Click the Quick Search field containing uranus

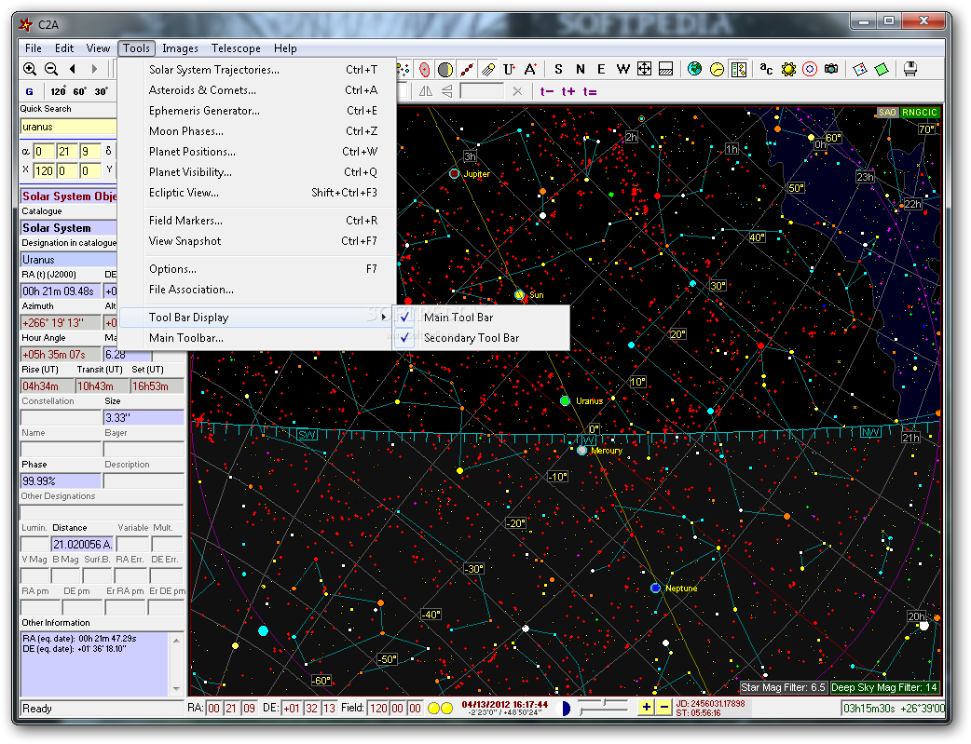click(68, 127)
